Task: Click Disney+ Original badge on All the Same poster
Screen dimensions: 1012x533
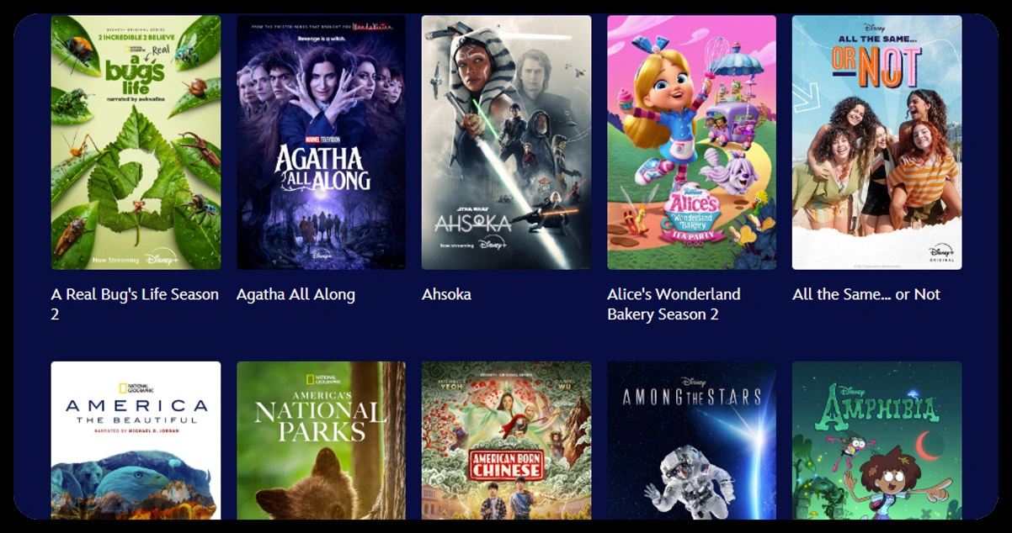Action: point(942,254)
